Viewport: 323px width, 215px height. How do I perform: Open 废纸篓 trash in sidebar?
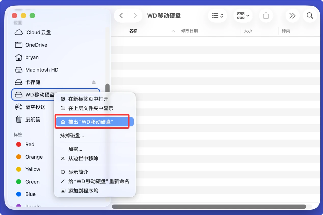(33, 120)
